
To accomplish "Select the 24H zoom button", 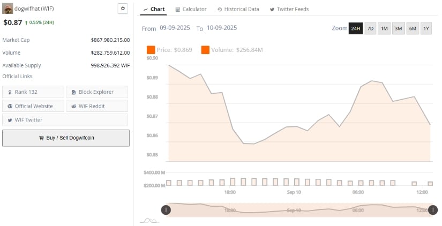I will tap(356, 28).
